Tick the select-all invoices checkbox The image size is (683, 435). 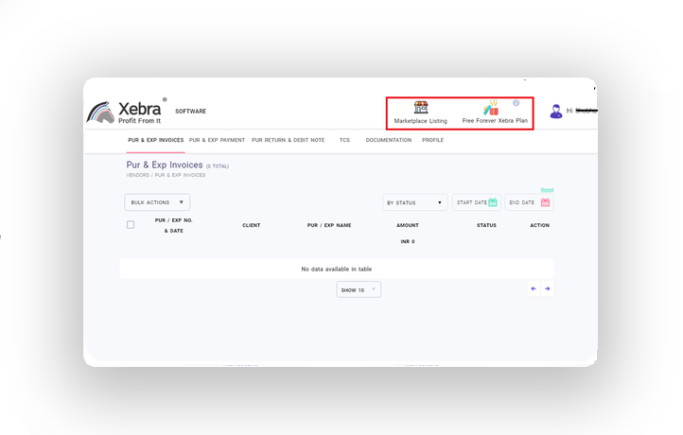131,225
